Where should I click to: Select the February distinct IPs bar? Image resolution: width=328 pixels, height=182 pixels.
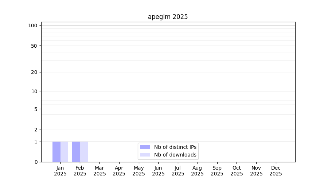tap(76, 152)
